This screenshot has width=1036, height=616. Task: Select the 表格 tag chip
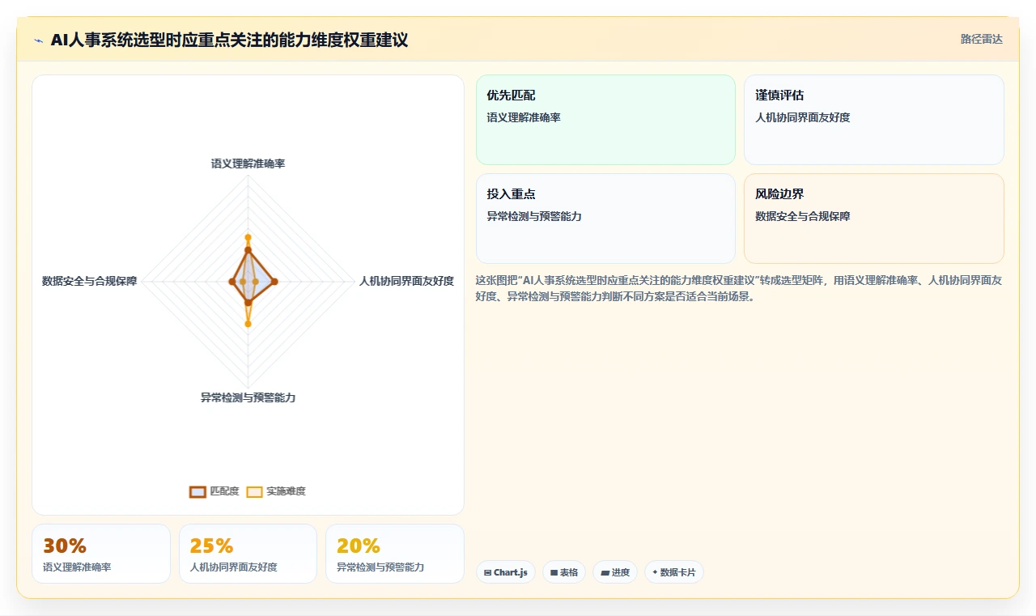[x=564, y=572]
